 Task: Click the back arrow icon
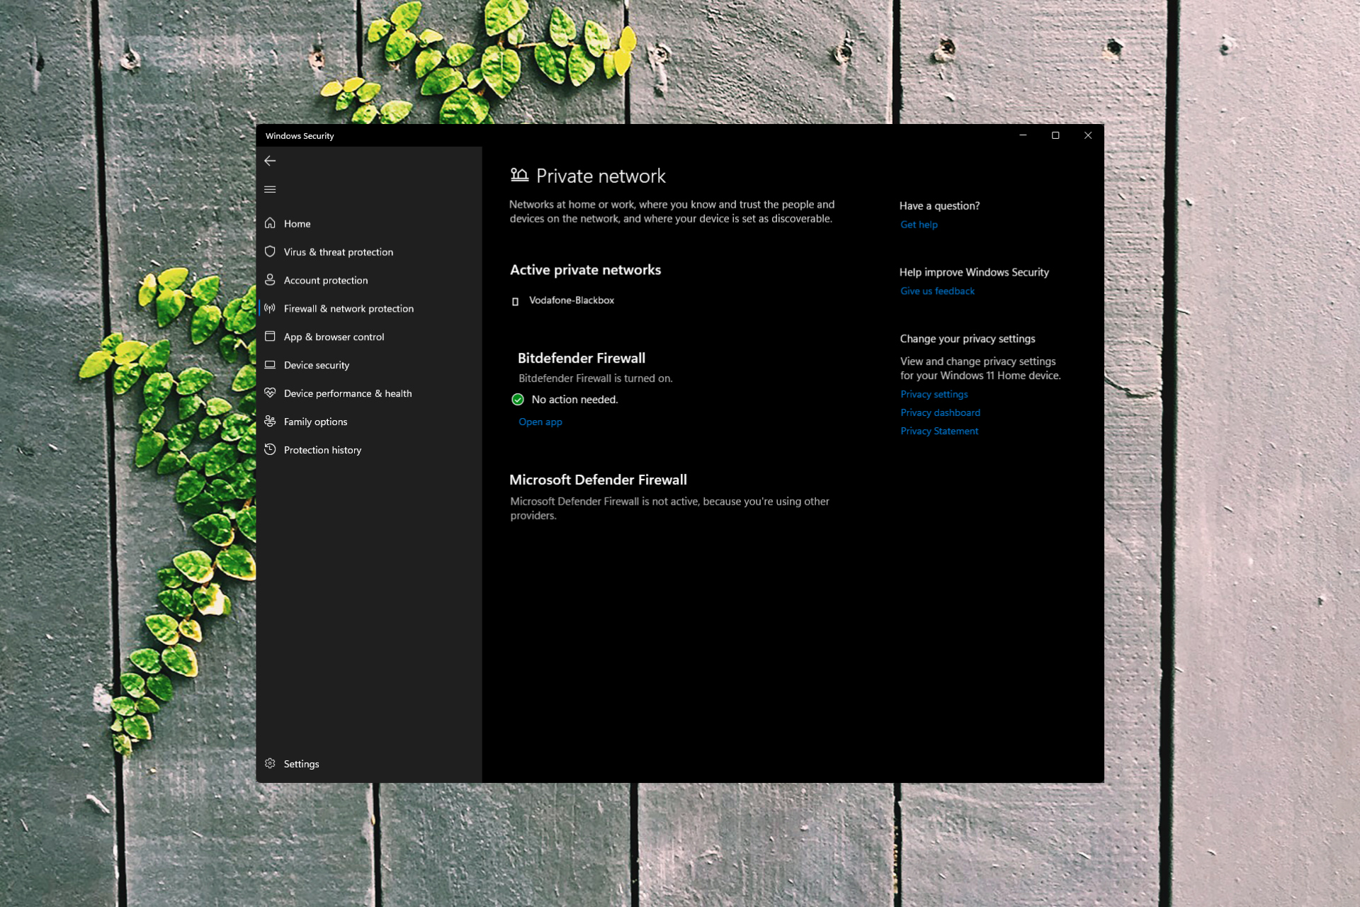pyautogui.click(x=270, y=161)
